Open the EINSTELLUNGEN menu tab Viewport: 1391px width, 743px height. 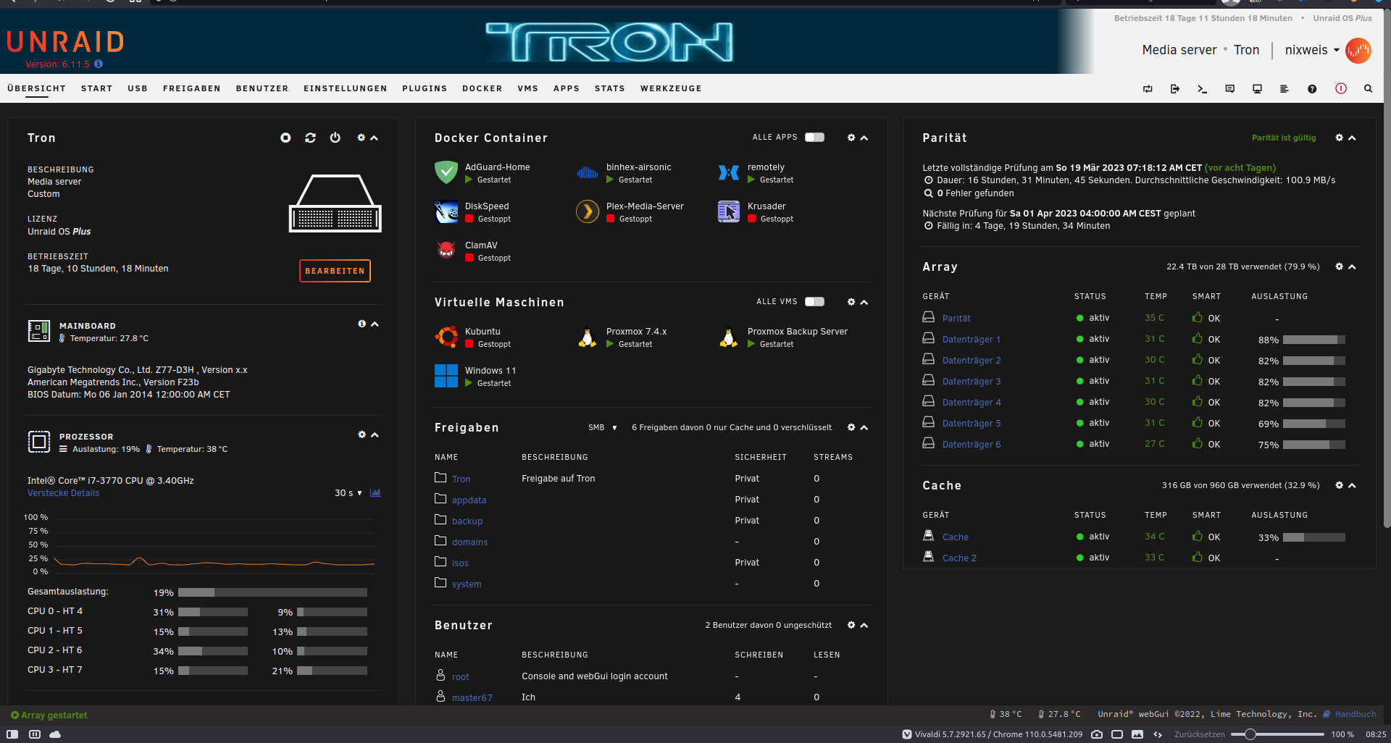click(x=345, y=88)
